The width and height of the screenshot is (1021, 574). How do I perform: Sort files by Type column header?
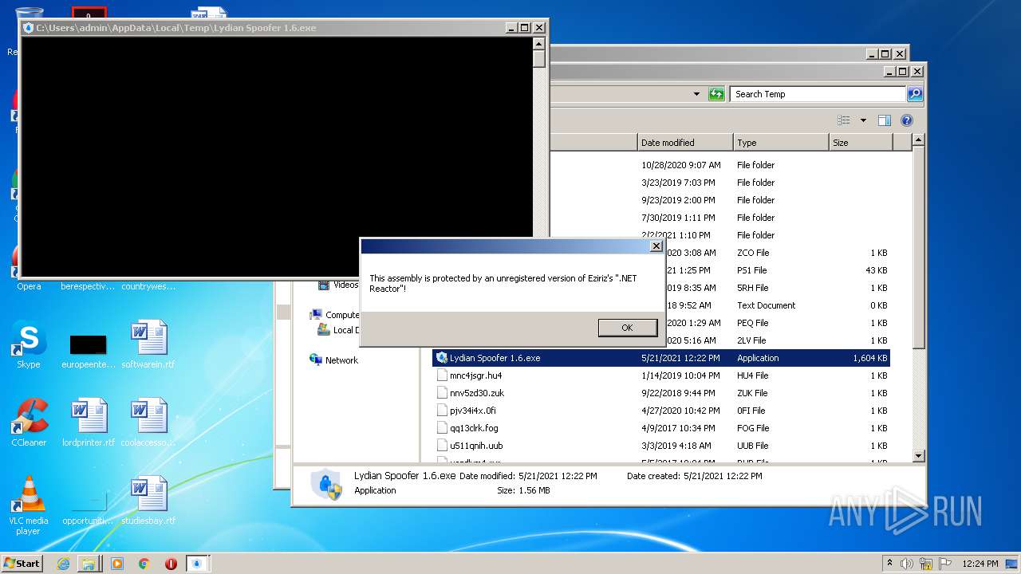(781, 143)
